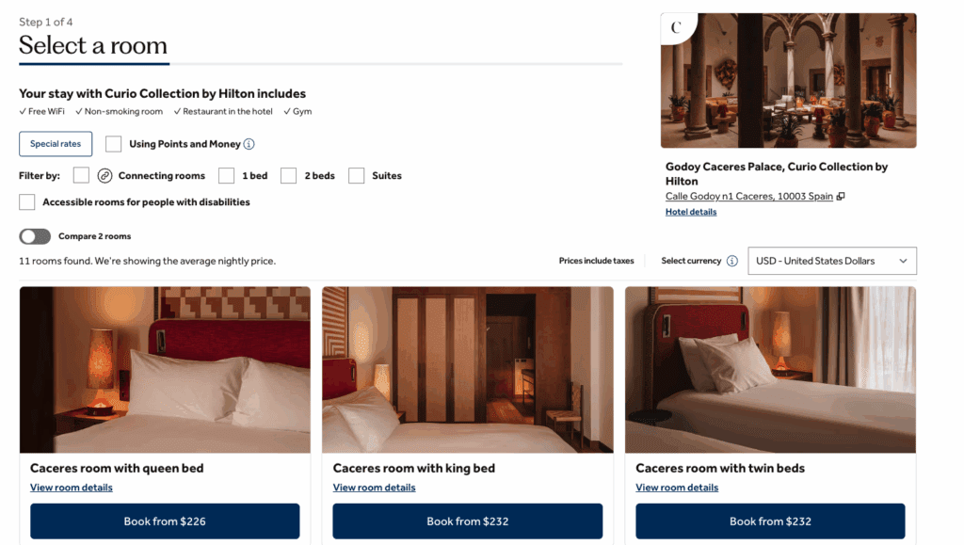The width and height of the screenshot is (964, 545).
Task: Toggle the Compare 2 rooms switch
Action: pos(35,236)
